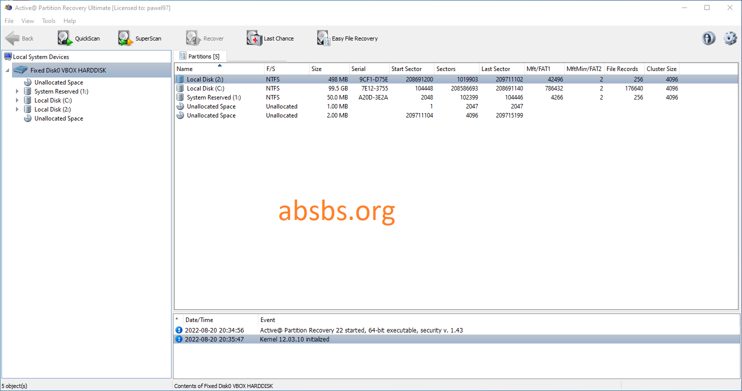Sort by the Last Sector column header

[x=501, y=69]
